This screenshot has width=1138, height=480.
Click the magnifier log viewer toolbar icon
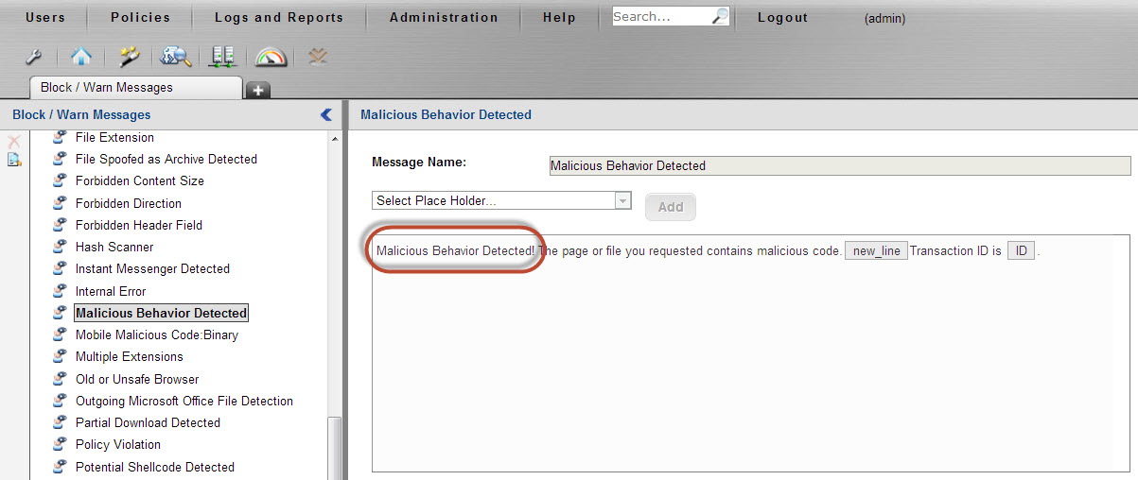pyautogui.click(x=176, y=58)
